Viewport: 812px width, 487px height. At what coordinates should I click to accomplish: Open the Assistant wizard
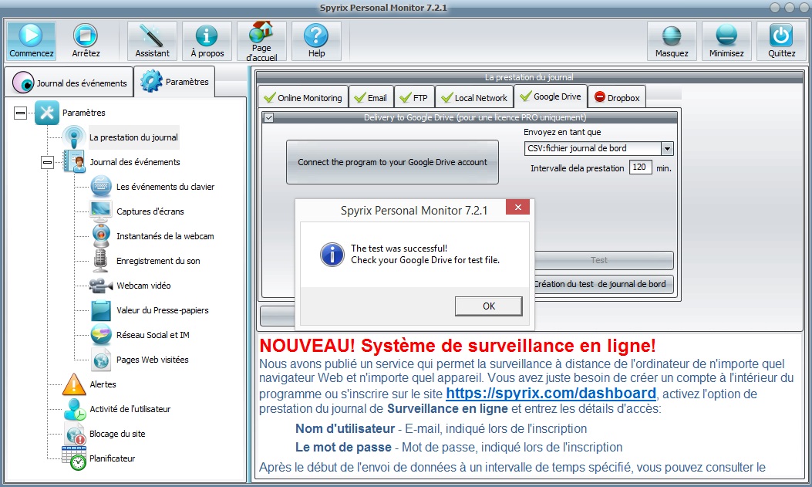[x=152, y=41]
